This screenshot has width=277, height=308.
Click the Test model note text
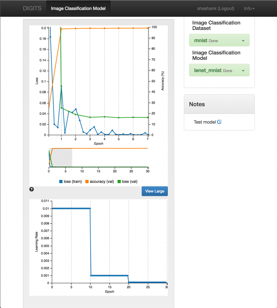205,122
